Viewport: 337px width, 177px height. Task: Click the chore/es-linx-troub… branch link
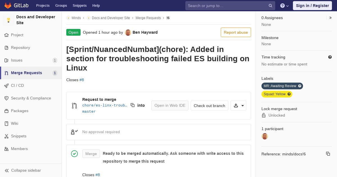pyautogui.click(x=105, y=105)
